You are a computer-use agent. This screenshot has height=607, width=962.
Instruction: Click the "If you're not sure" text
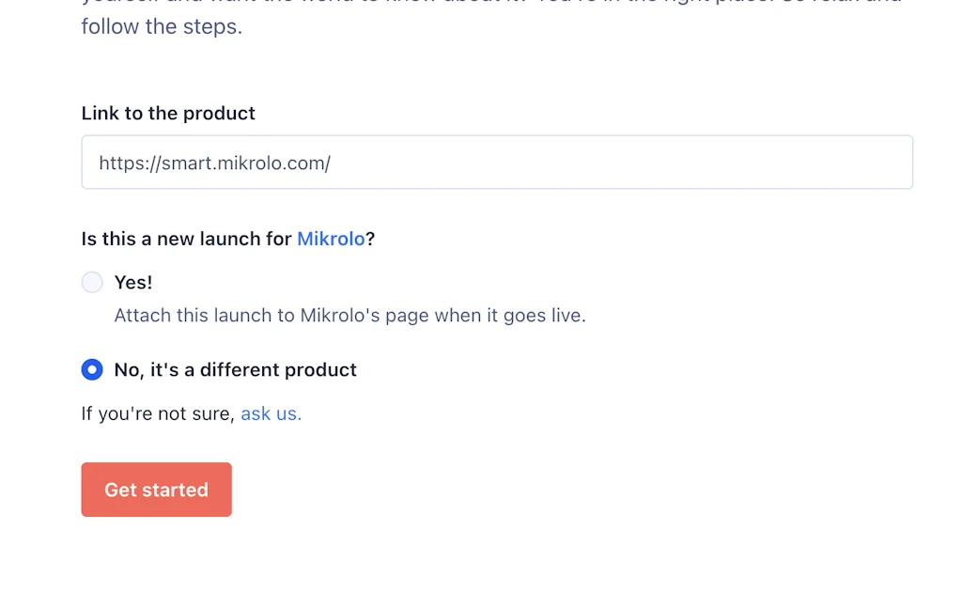(x=157, y=413)
